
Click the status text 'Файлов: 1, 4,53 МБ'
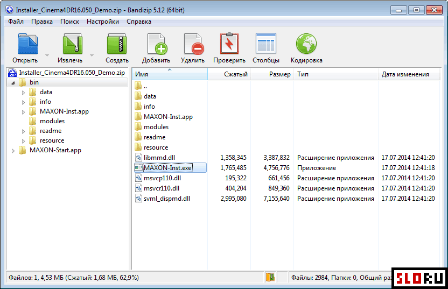coord(36,278)
